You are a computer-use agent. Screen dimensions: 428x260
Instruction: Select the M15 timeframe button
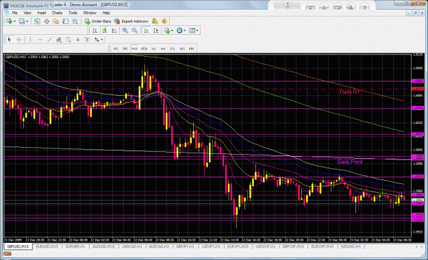coord(135,49)
